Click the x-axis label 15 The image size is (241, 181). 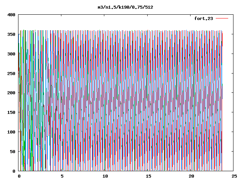pyautogui.click(x=148, y=176)
